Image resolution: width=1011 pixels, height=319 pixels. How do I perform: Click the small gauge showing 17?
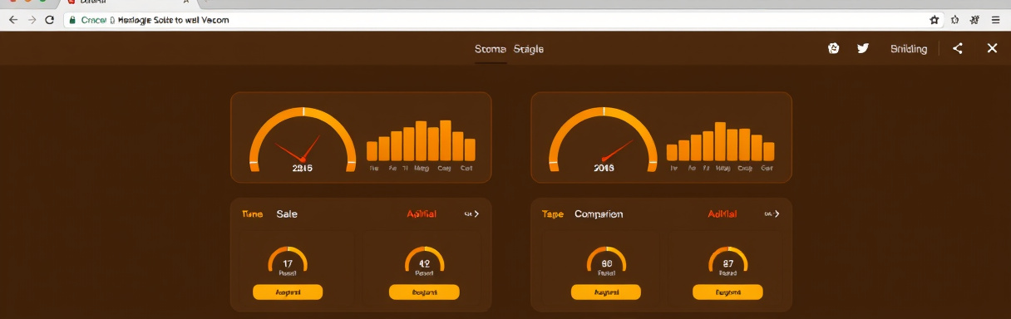tap(288, 262)
